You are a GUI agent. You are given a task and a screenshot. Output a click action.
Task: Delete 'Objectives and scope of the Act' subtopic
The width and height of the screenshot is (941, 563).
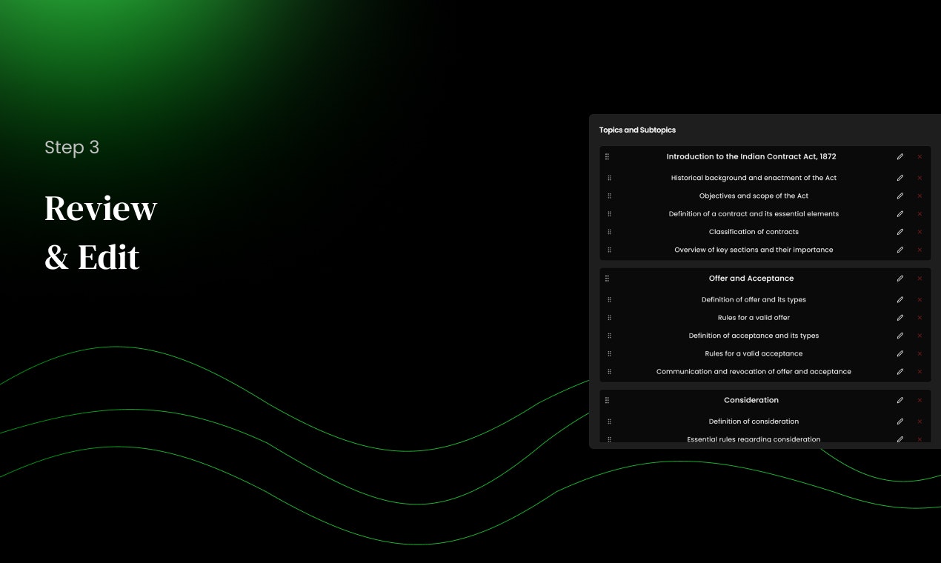(920, 196)
